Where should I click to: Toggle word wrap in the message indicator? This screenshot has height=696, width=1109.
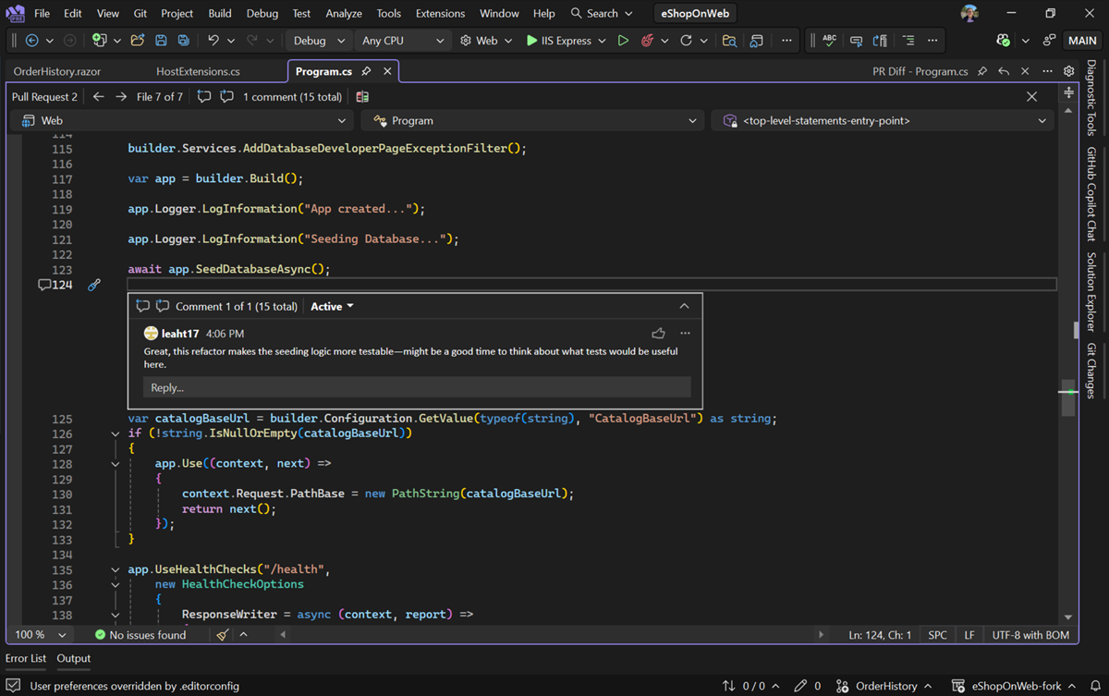[x=908, y=39]
